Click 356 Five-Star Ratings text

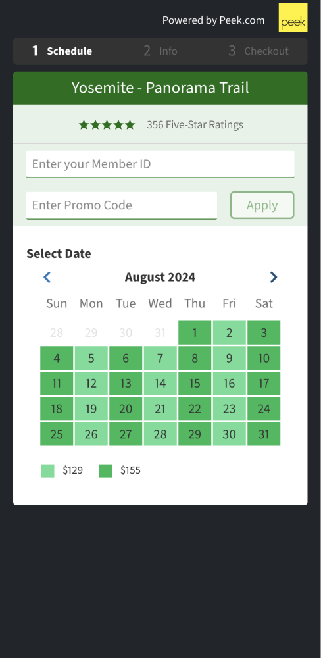pos(195,124)
